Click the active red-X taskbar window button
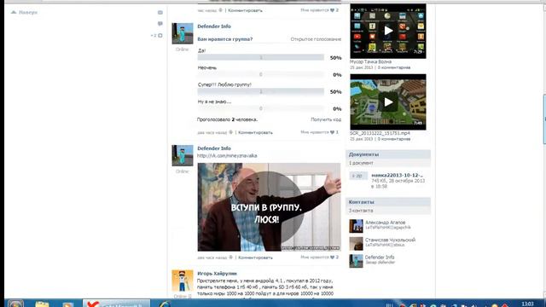 point(116,304)
